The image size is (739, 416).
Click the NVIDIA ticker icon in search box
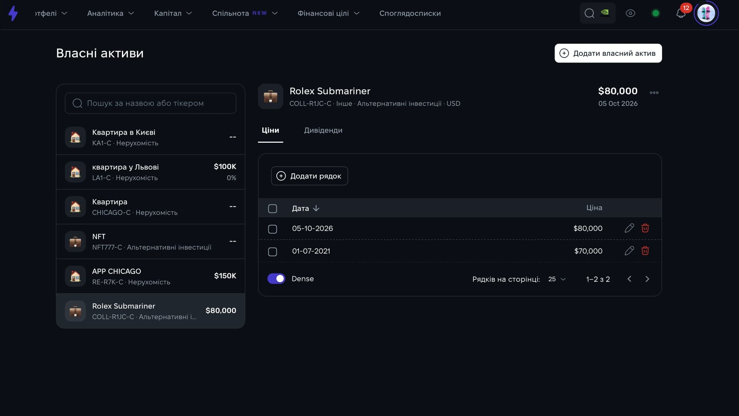605,13
